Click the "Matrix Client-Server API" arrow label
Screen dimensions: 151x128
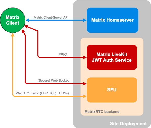(x=51, y=18)
